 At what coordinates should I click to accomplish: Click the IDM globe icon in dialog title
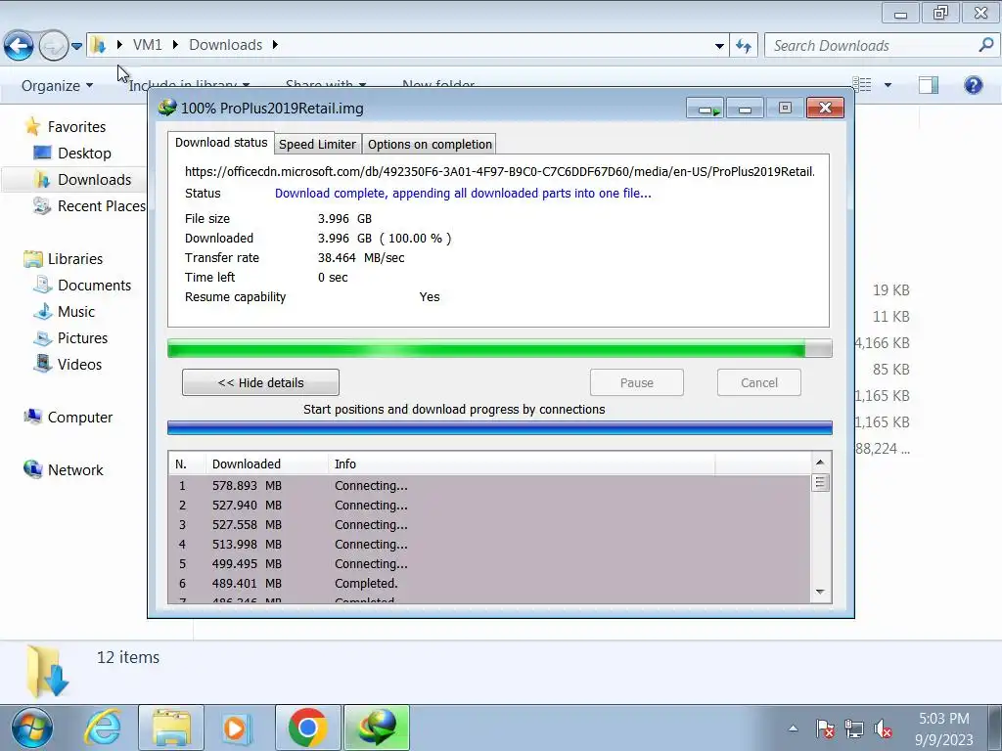click(166, 108)
